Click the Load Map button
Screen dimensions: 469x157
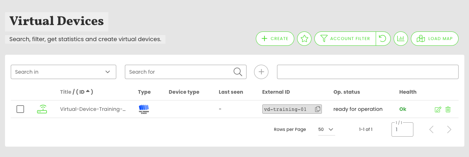coord(435,39)
